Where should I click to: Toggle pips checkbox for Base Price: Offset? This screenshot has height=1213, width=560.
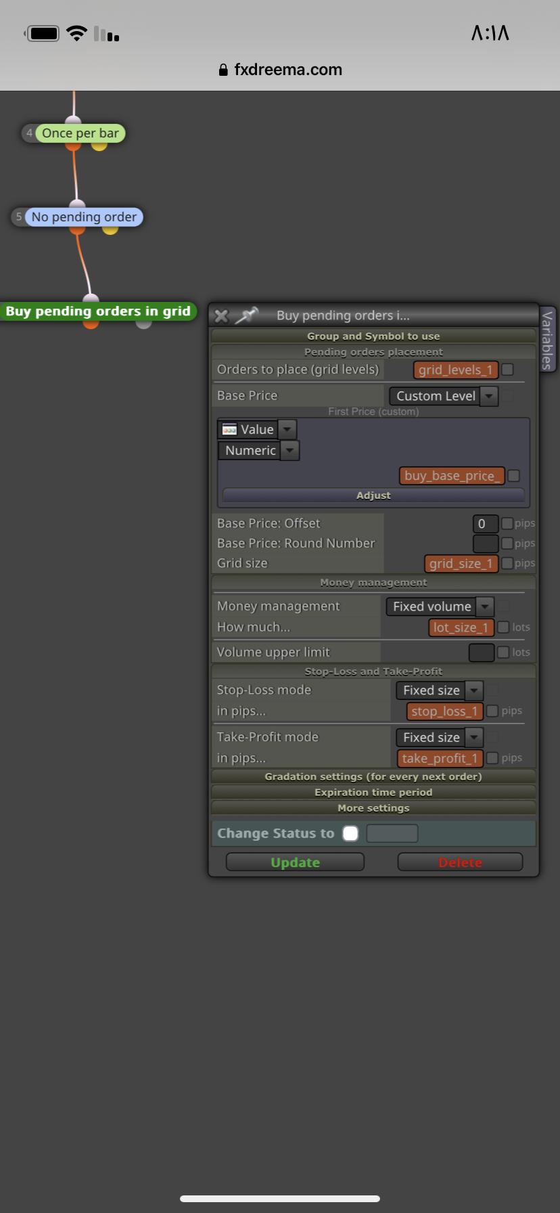507,523
